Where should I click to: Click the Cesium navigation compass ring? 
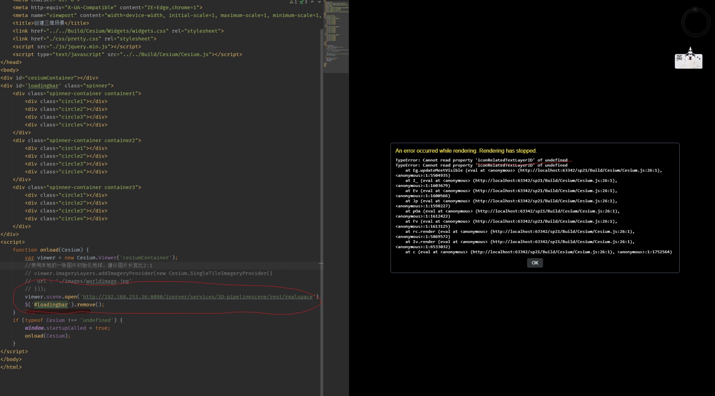(x=695, y=23)
